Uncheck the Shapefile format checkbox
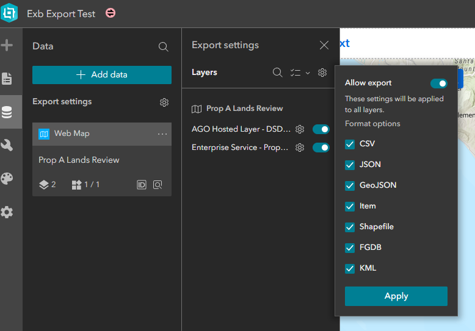Viewport: 475px width, 331px height. (350, 227)
